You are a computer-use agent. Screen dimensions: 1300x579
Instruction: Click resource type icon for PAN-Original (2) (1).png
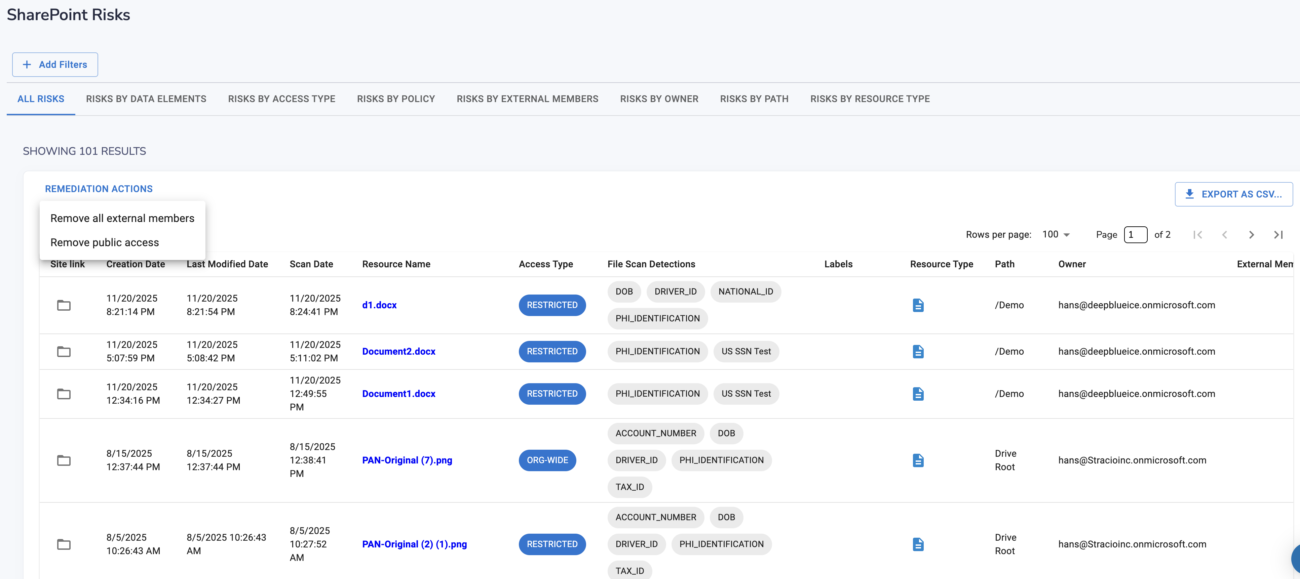pos(918,544)
